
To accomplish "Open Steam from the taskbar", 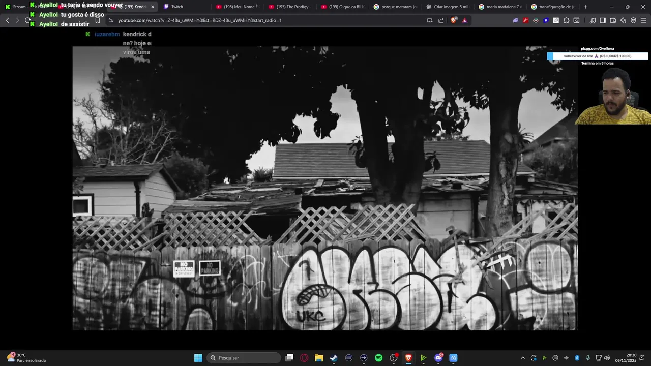I will click(334, 358).
